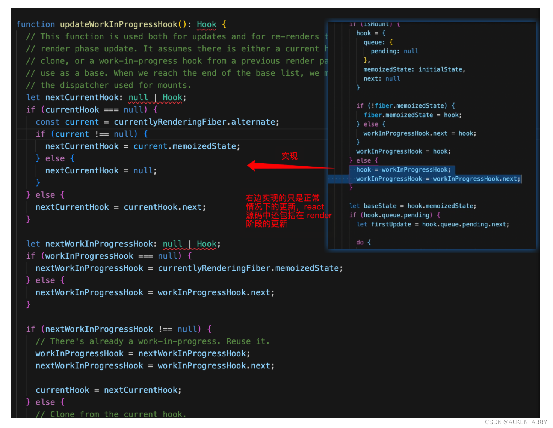This screenshot has height=428, width=553.
Task: Click the line 'const current = currentlyRenderingFiber.alternate;'
Action: [157, 122]
